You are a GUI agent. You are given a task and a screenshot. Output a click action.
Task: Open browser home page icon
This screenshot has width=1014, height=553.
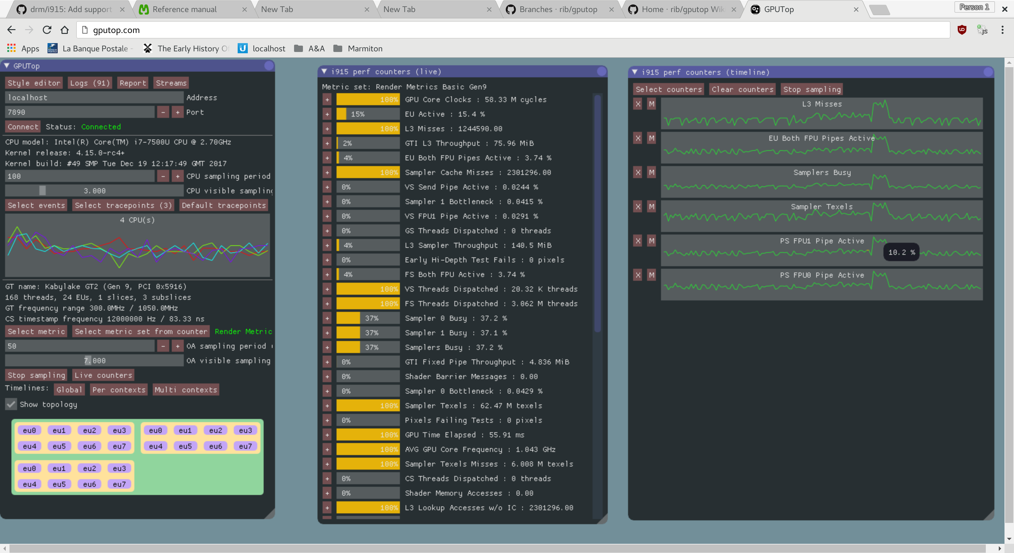[x=65, y=30]
